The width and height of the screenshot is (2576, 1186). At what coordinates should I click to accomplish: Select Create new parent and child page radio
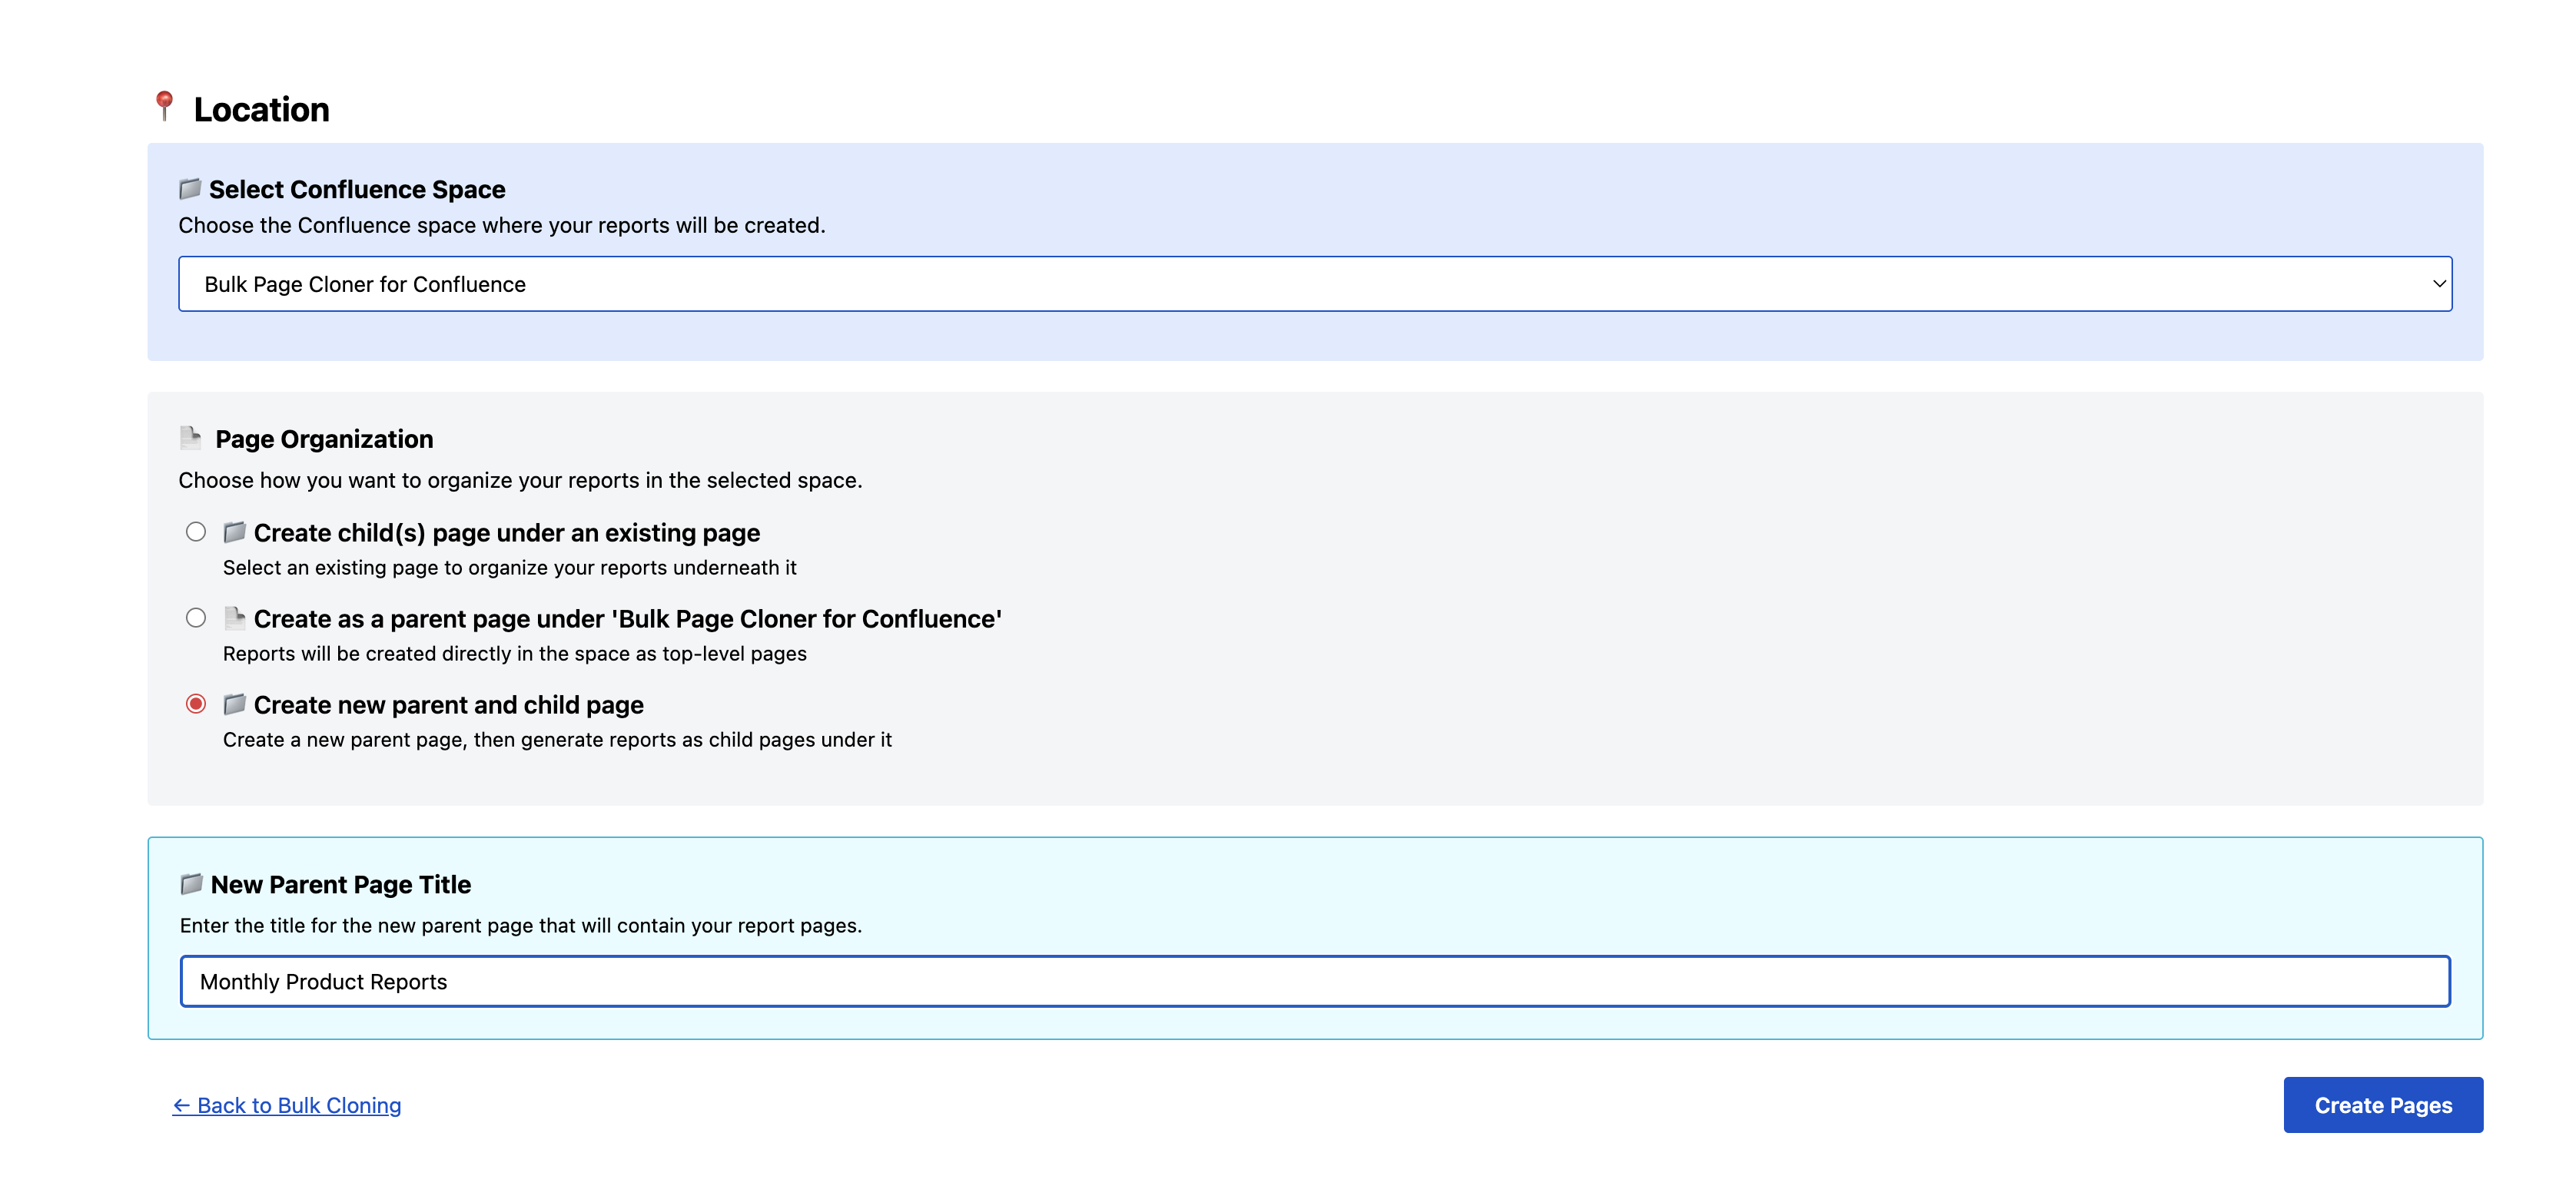tap(196, 704)
